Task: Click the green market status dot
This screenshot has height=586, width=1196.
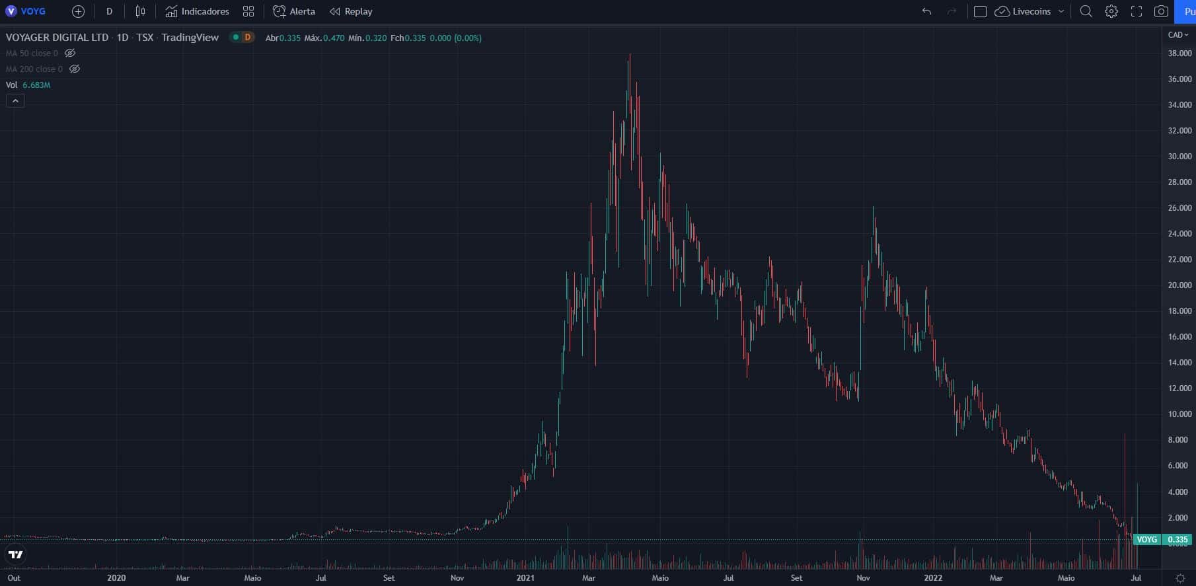Action: (235, 38)
